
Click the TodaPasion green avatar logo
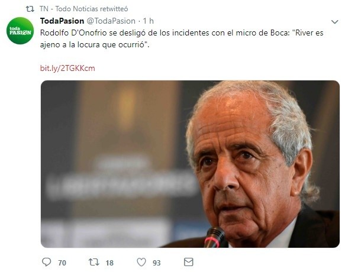20,31
